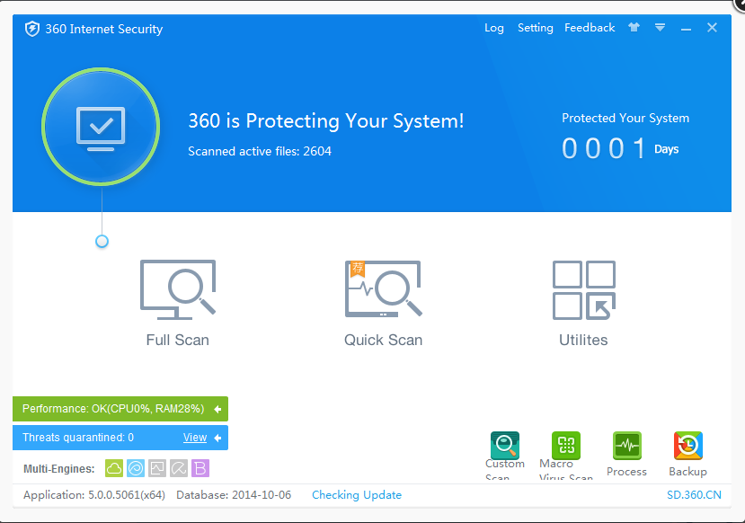745x523 pixels.
Task: Open the main dropdown menu arrow
Action: (x=660, y=28)
